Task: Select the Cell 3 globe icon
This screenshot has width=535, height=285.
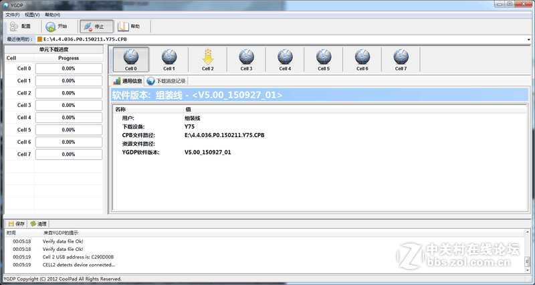Action: [246, 57]
